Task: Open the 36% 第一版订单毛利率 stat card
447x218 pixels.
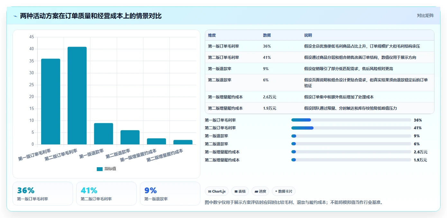Action: 43,194
